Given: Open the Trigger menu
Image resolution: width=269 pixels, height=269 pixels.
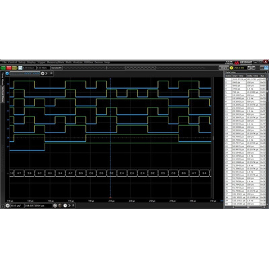Looking at the screenshot, I should click(x=41, y=62).
